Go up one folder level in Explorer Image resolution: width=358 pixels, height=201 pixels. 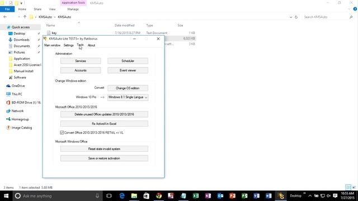(x=25, y=17)
